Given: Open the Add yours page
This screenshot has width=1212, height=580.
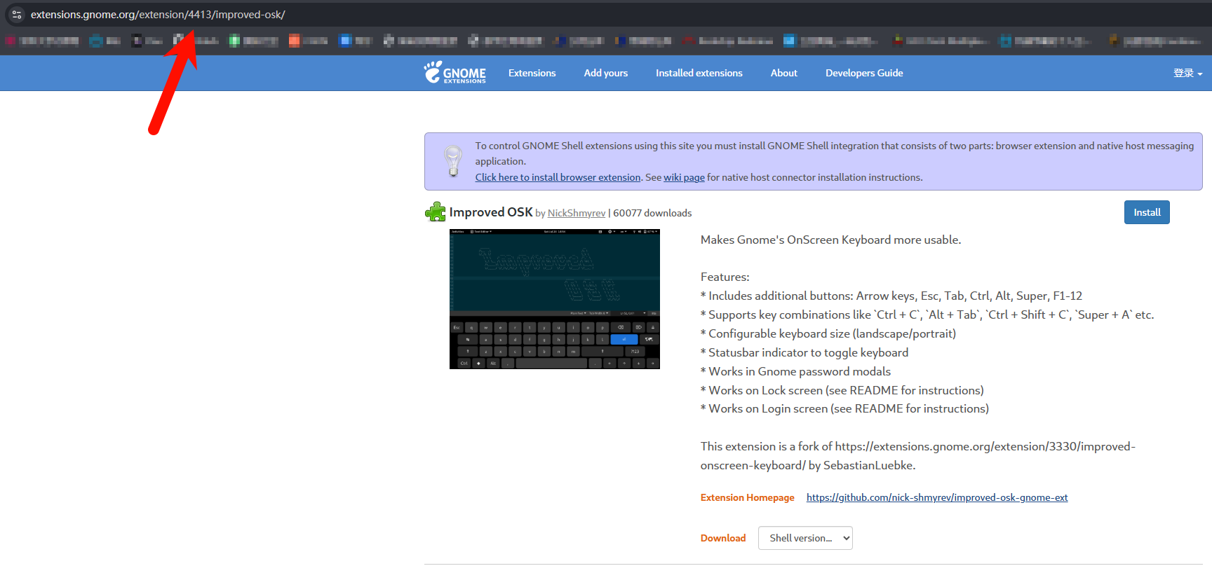Looking at the screenshot, I should pos(605,73).
